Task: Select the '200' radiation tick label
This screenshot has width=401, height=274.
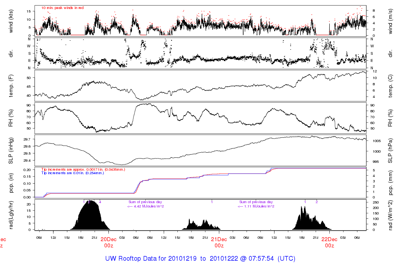Action: [x=376, y=208]
